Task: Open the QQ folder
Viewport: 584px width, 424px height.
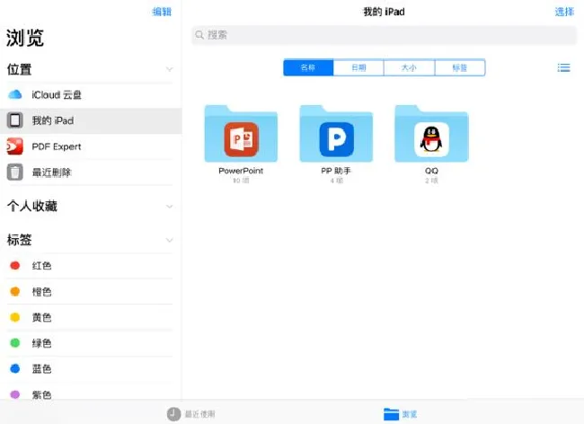Action: (x=431, y=134)
